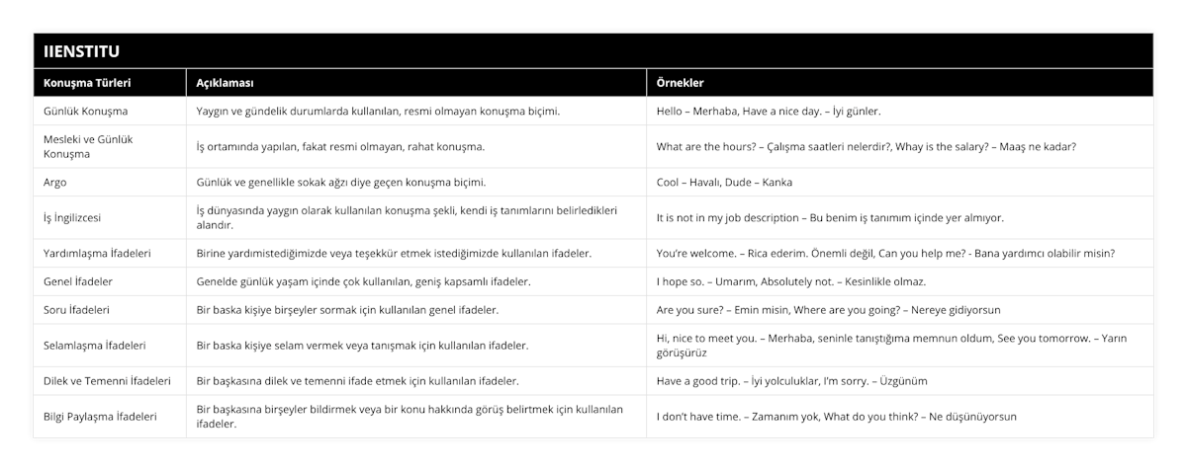Click the Örnekler column header

pos(681,83)
